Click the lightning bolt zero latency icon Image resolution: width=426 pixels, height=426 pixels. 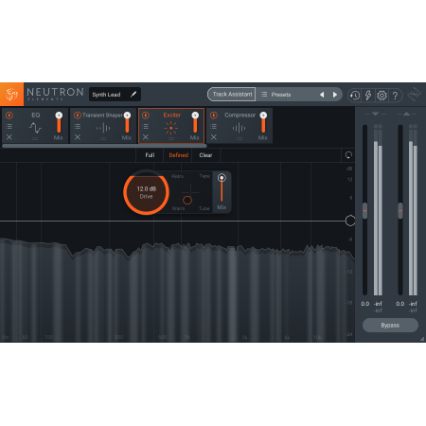(368, 95)
